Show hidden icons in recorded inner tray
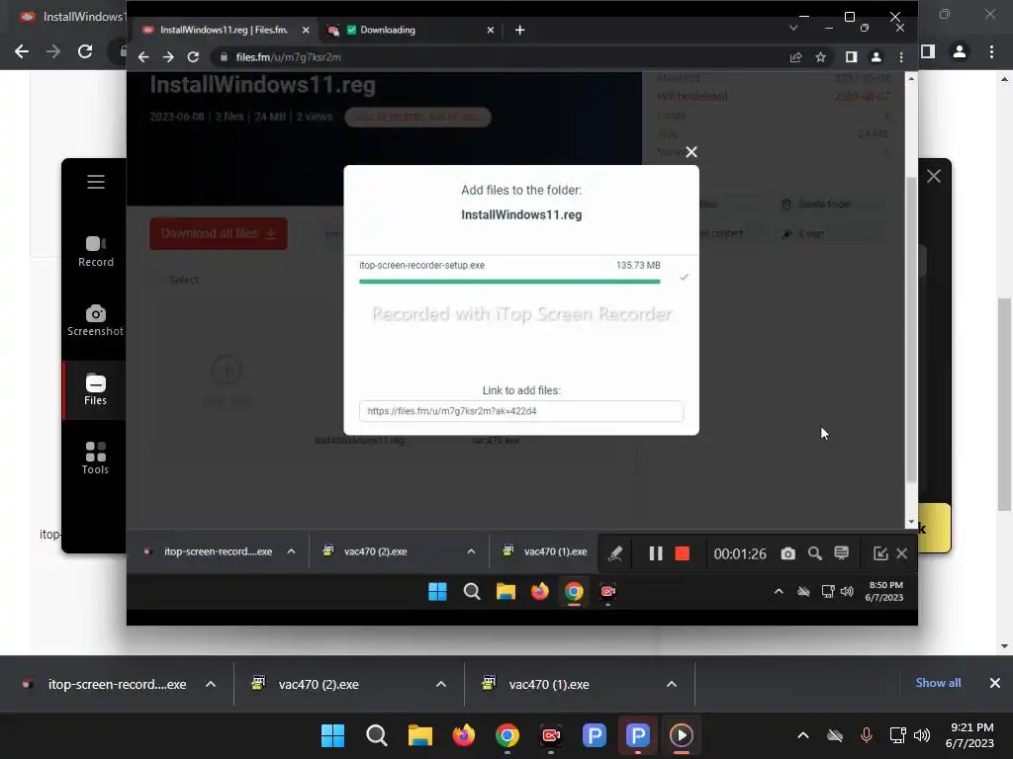The image size is (1013, 759). (x=779, y=591)
